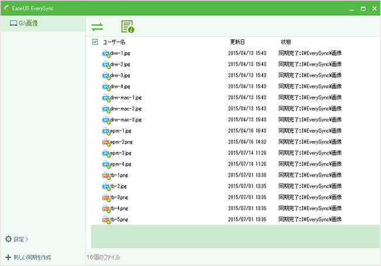Select file name drw-2.jpg
381x266 pixels.
pyautogui.click(x=120, y=64)
